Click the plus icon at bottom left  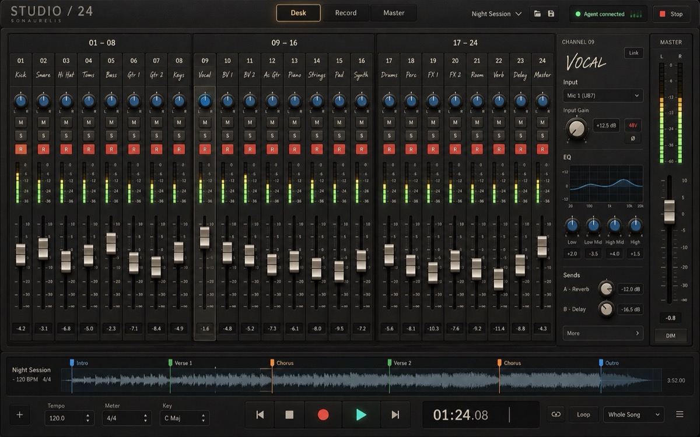tap(19, 415)
